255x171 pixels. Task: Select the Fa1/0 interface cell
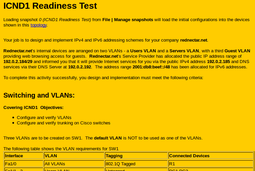pos(11,164)
